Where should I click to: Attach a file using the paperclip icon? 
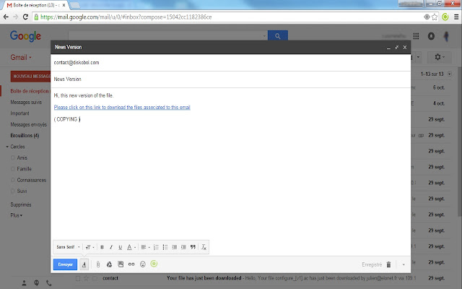tap(98, 264)
